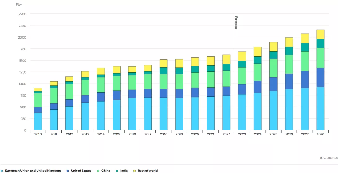Click the 2028 x-axis year label

coord(321,134)
